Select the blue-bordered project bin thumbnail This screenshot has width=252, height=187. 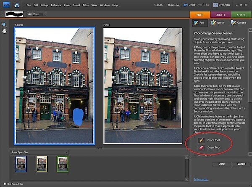[x=21, y=164]
